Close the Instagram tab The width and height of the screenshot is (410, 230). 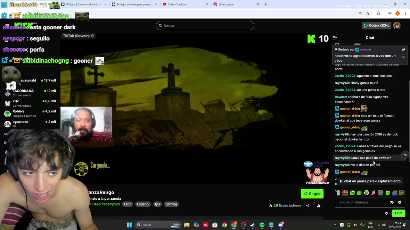point(258,4)
